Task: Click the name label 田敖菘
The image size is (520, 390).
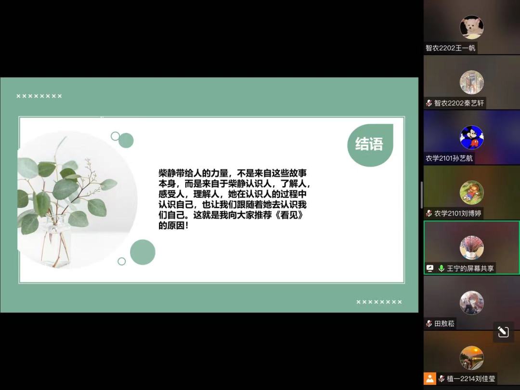Action: 444,324
